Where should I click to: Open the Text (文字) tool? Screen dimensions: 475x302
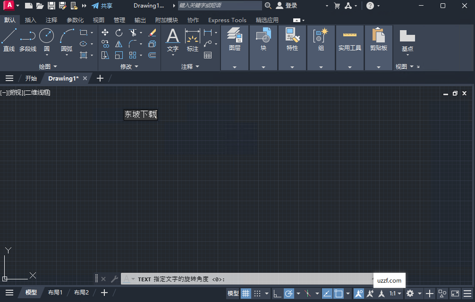pyautogui.click(x=172, y=41)
